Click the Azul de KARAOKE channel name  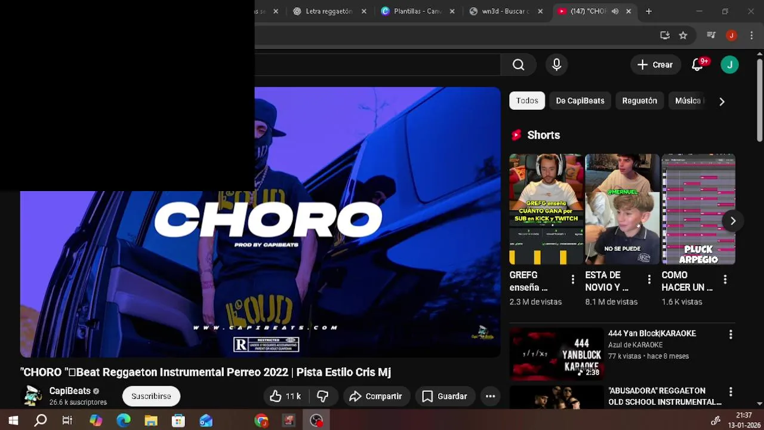point(635,345)
